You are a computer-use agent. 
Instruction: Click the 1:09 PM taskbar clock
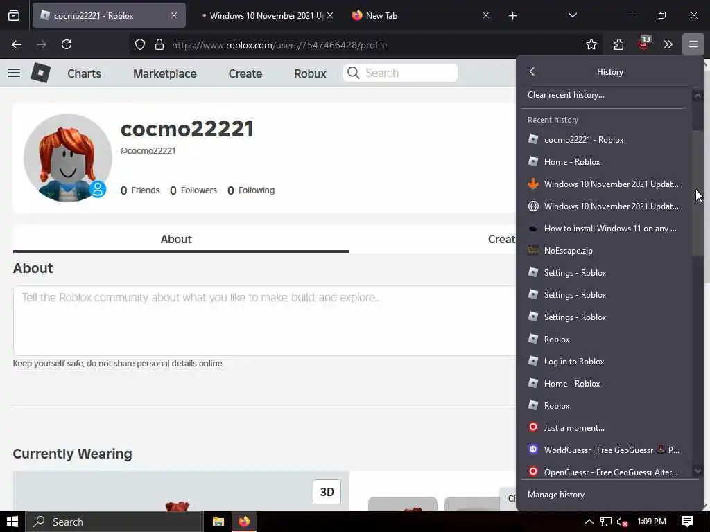652,522
